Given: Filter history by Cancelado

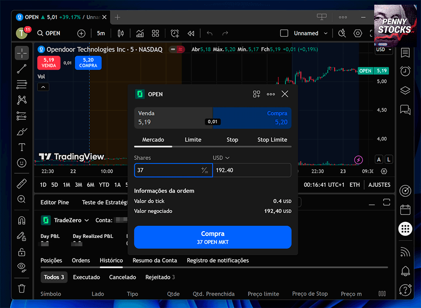Looking at the screenshot, I should pyautogui.click(x=123, y=277).
